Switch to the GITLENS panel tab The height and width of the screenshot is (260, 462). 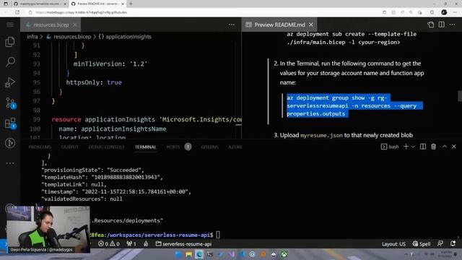pos(209,147)
